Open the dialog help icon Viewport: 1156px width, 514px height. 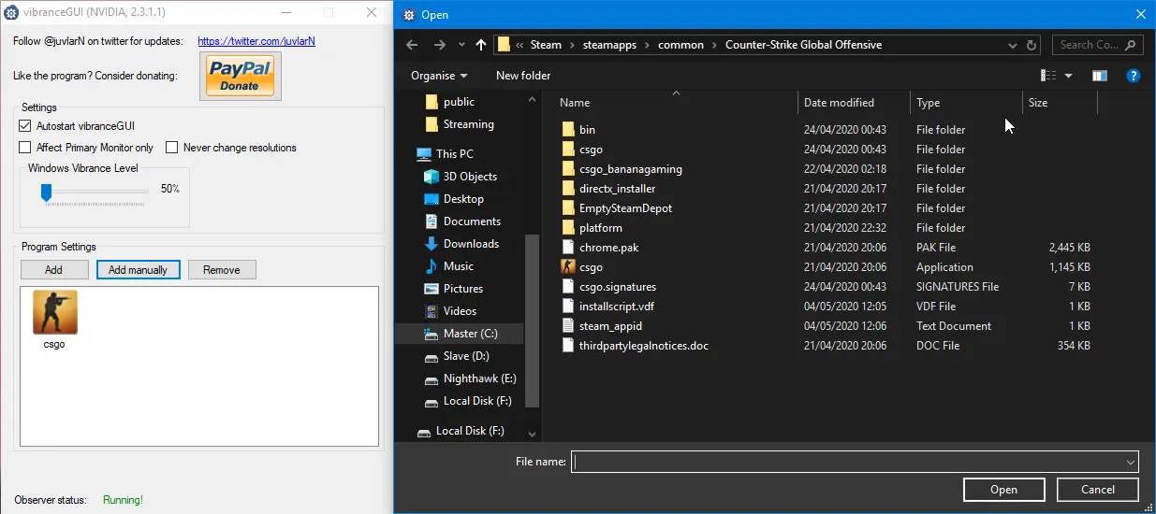1133,76
